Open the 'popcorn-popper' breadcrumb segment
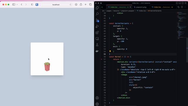Screen dimensions: 188x106 pos(127,11)
